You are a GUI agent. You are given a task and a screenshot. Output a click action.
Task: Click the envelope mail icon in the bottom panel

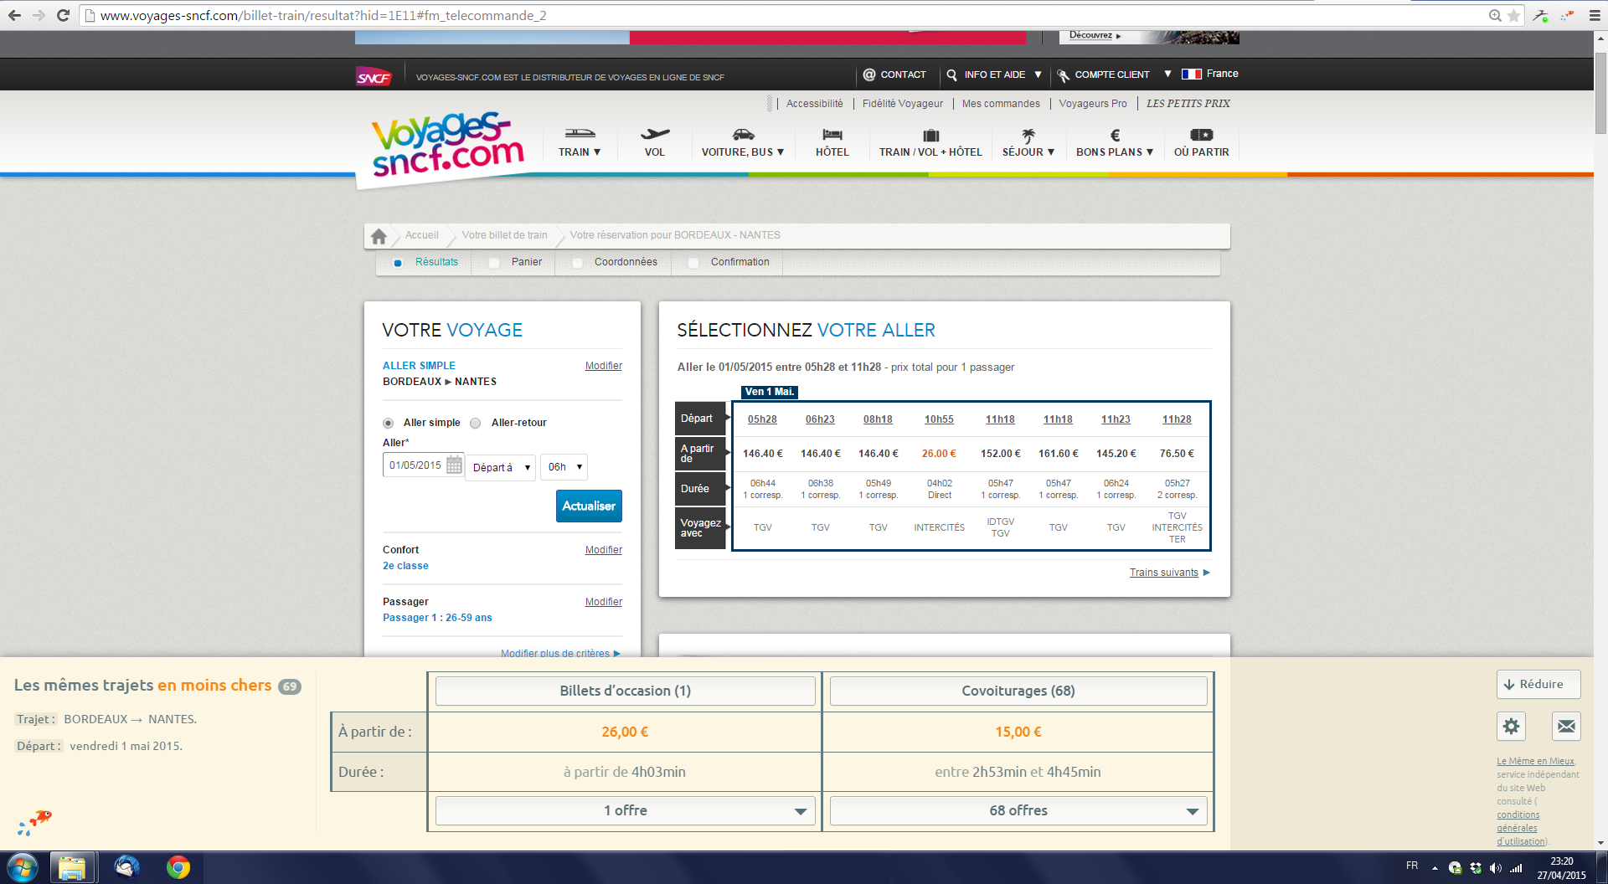[1566, 726]
